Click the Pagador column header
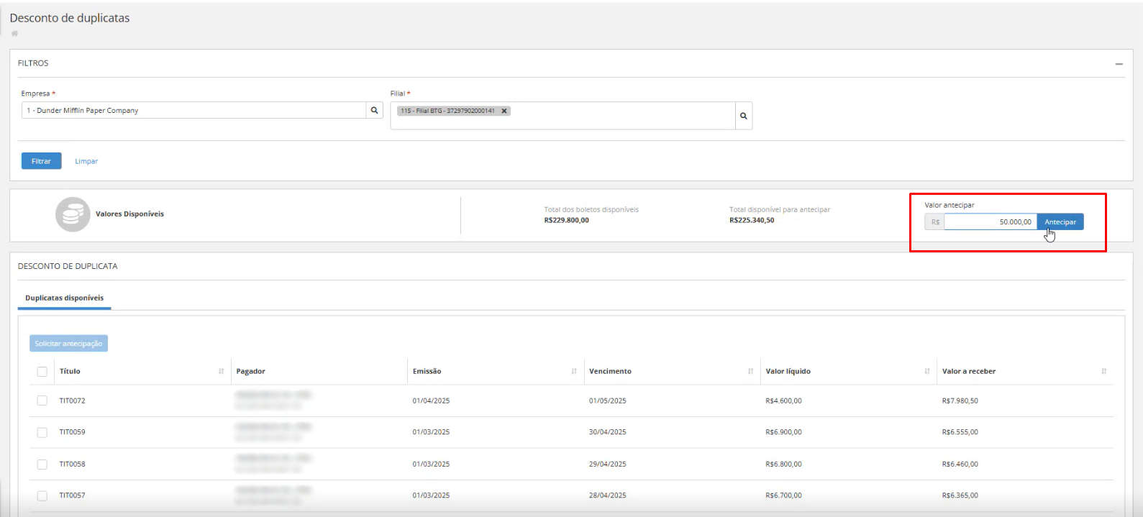Image resolution: width=1143 pixels, height=517 pixels. pyautogui.click(x=250, y=371)
